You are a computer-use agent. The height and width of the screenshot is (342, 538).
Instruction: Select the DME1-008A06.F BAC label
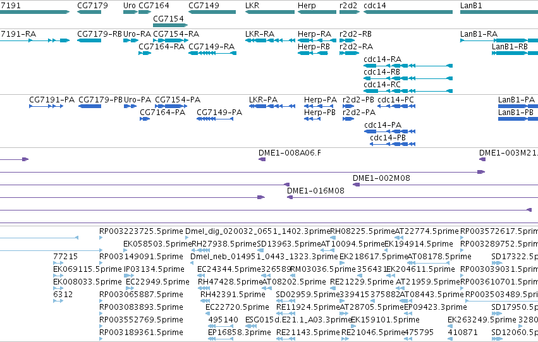[x=290, y=153]
